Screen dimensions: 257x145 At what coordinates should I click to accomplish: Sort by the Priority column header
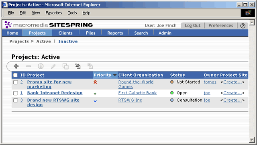[102, 75]
